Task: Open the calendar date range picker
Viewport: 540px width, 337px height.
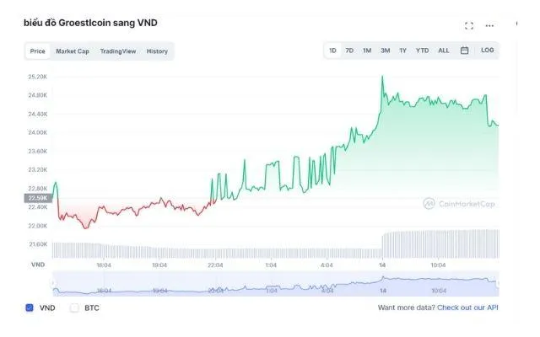Action: (464, 51)
